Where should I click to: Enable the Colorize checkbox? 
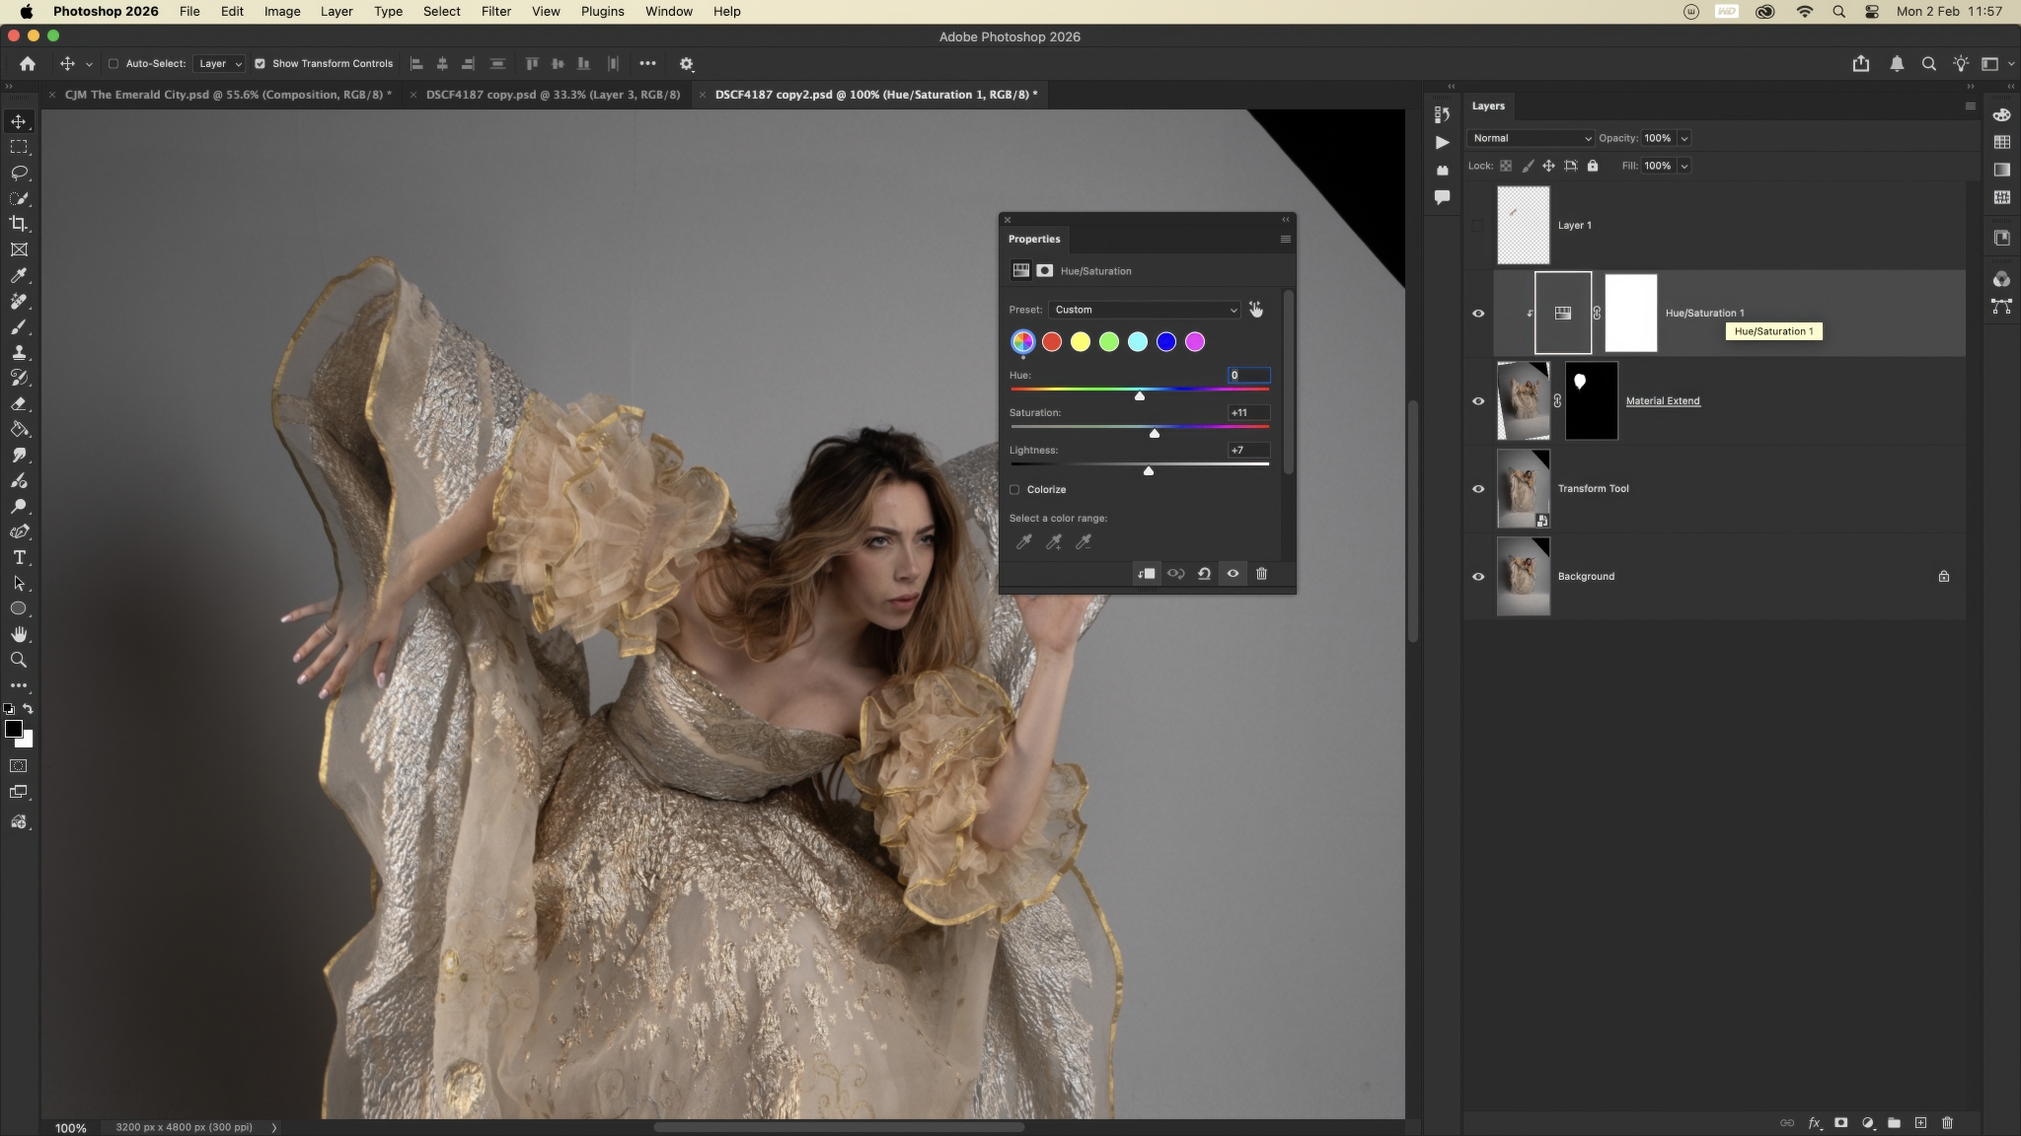click(1014, 490)
